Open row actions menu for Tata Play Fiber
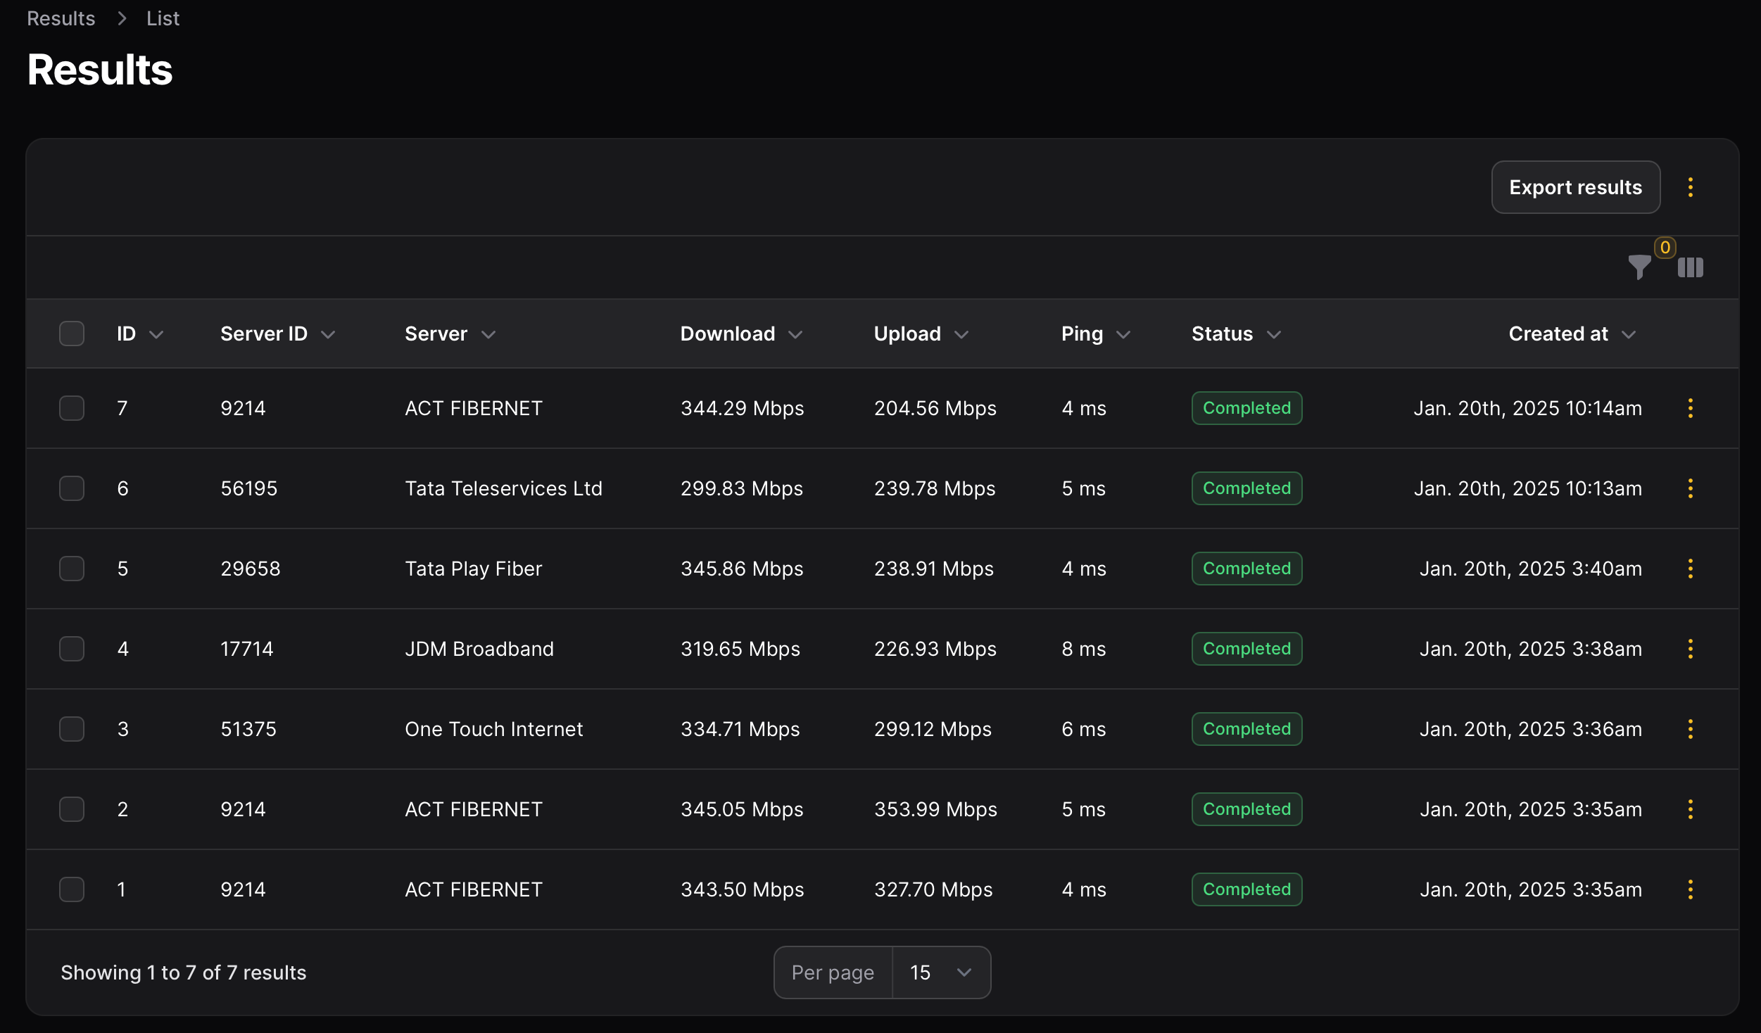 point(1690,569)
